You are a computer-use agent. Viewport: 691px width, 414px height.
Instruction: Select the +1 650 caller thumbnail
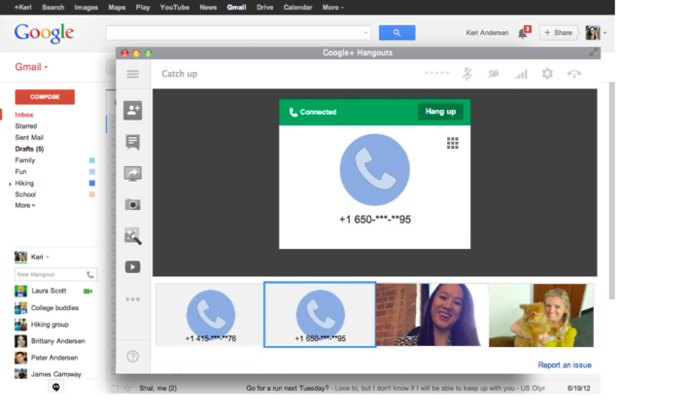320,315
